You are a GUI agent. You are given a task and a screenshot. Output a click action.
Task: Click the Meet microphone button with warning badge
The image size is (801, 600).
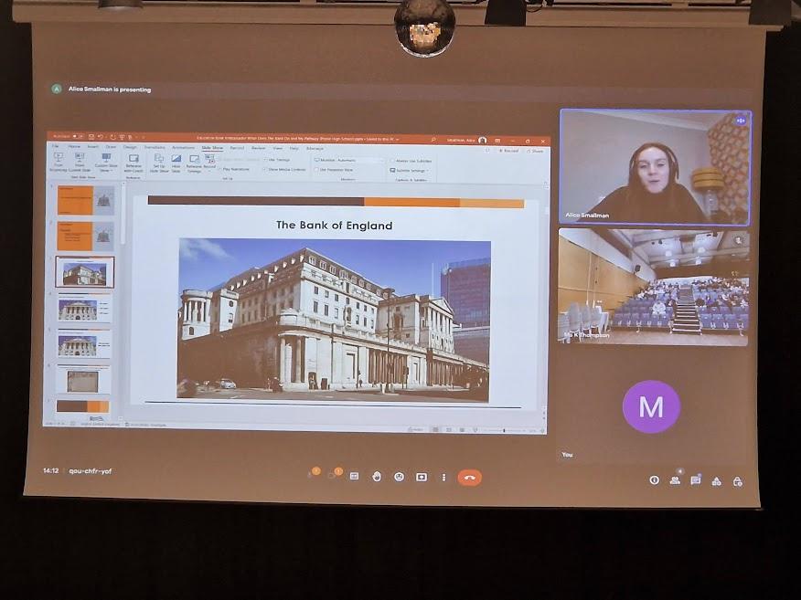313,474
